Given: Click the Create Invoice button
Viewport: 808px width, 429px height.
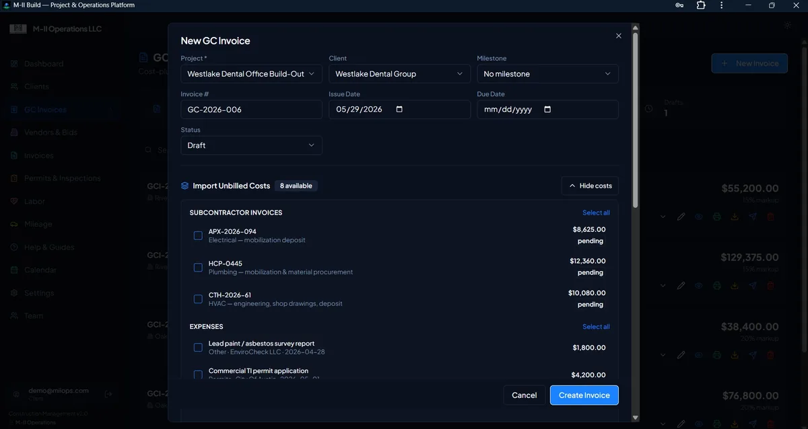Looking at the screenshot, I should coord(584,395).
